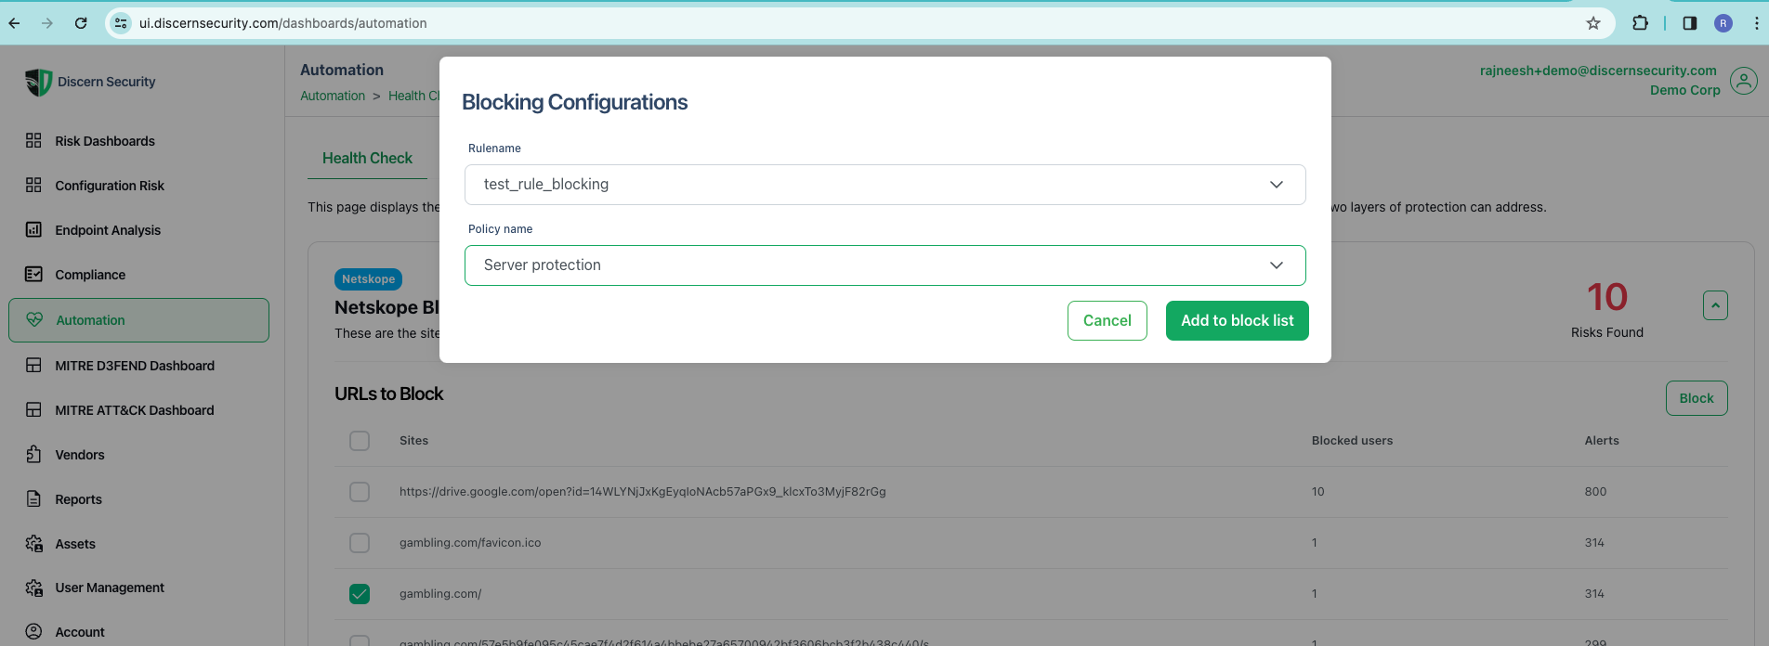
Task: Open Risk Dashboards via its grid icon
Action: click(33, 140)
